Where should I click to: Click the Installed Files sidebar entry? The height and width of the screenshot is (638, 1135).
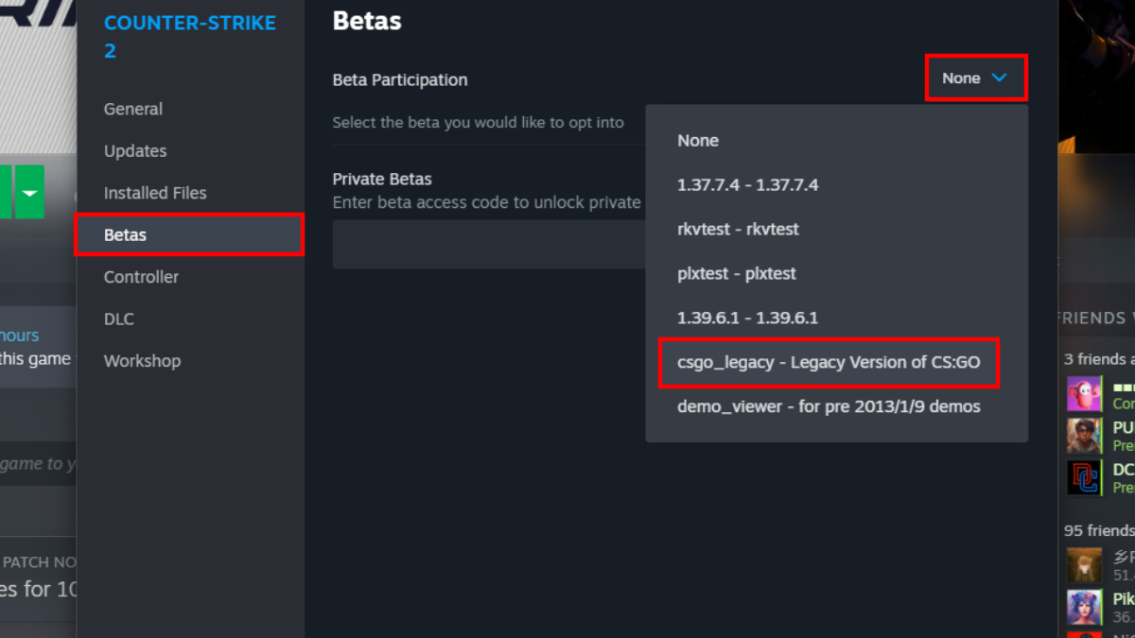pos(155,192)
